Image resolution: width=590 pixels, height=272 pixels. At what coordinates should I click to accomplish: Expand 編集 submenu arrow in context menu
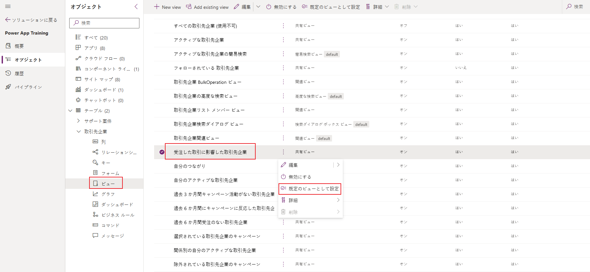(x=338, y=165)
